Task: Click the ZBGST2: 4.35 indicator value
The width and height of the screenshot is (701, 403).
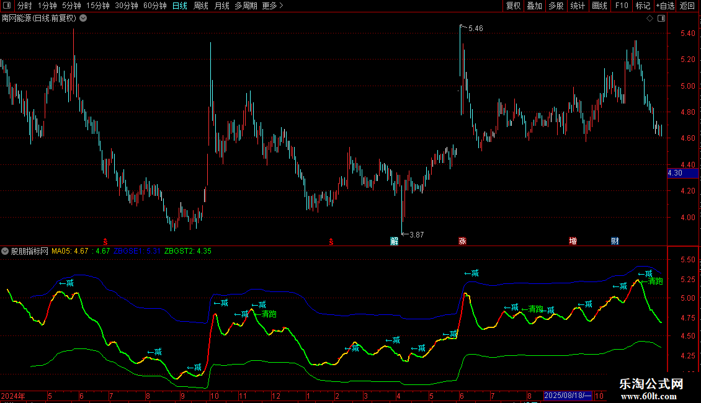Action: point(188,251)
